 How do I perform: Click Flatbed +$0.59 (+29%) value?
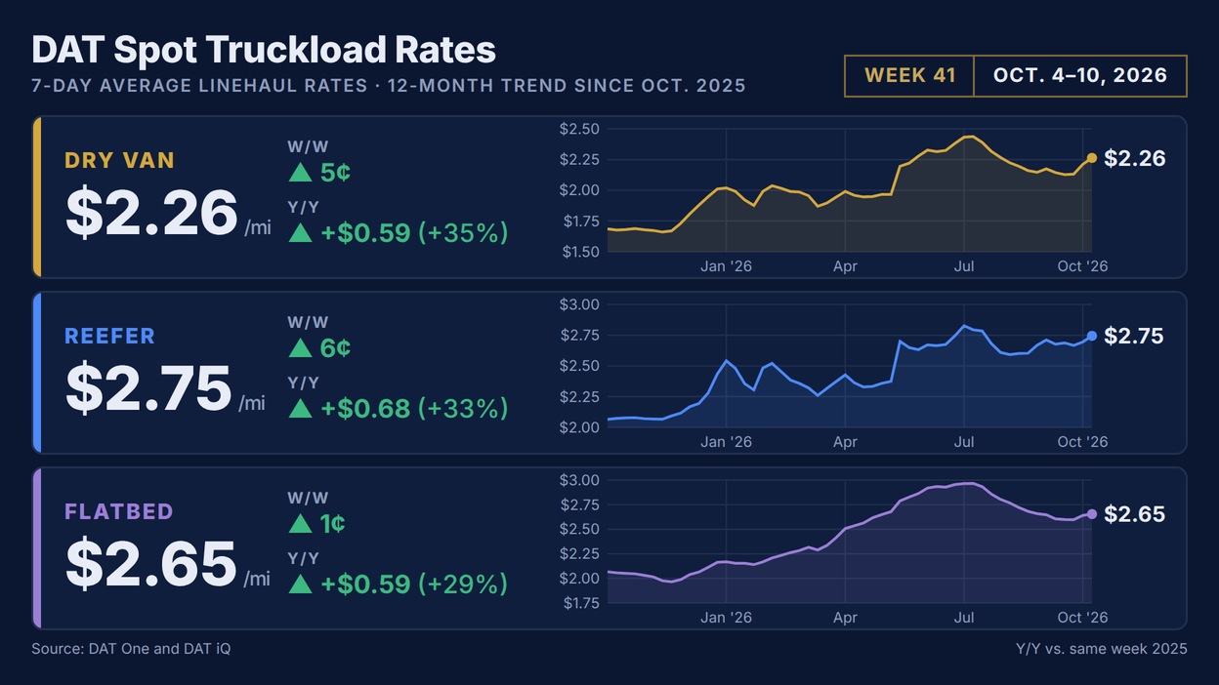[414, 584]
